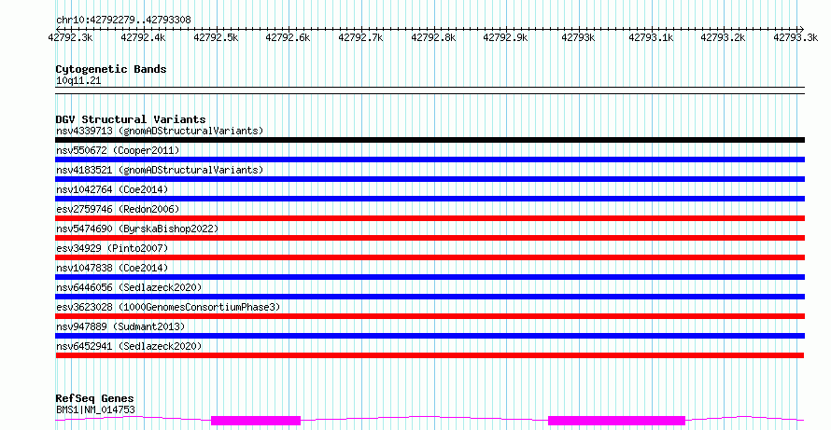This screenshot has height=430, width=831.
Task: Click the nsv947889 (Sudmant2013) label
Action: [x=120, y=326]
